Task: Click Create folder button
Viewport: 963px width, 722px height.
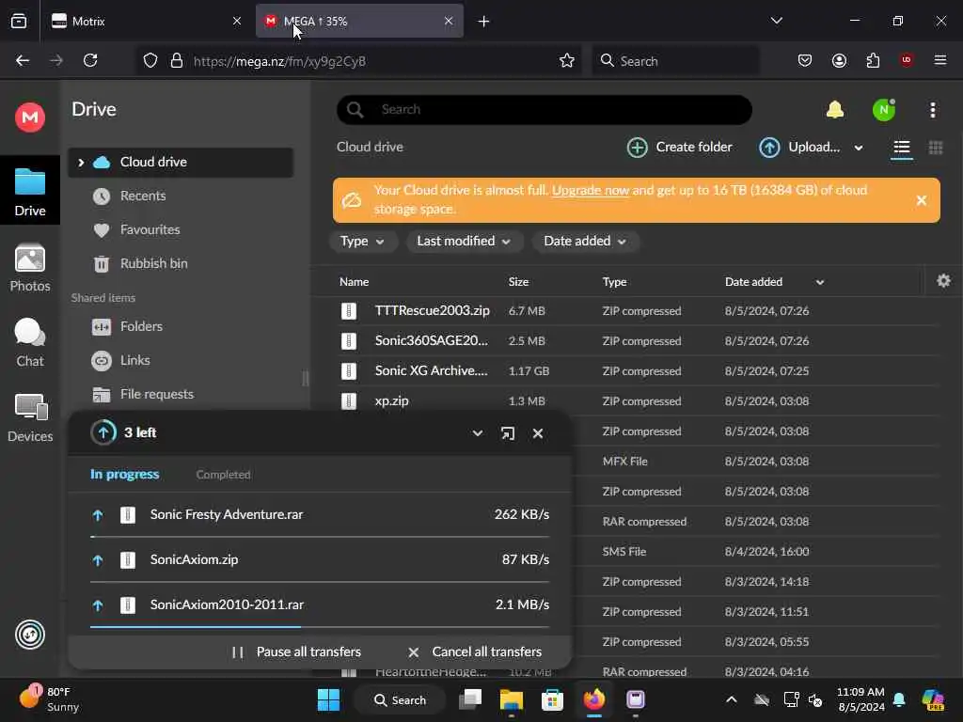Action: 679,148
